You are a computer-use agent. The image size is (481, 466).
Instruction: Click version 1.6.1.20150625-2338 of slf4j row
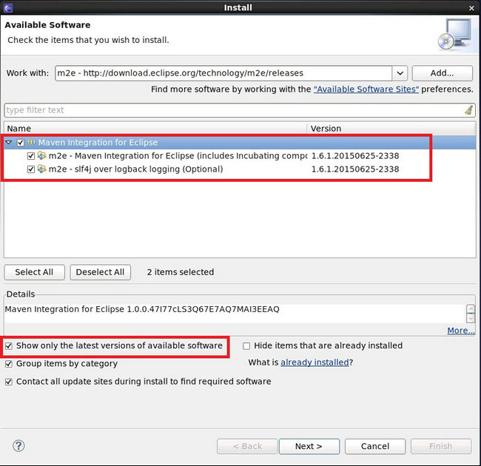[355, 169]
